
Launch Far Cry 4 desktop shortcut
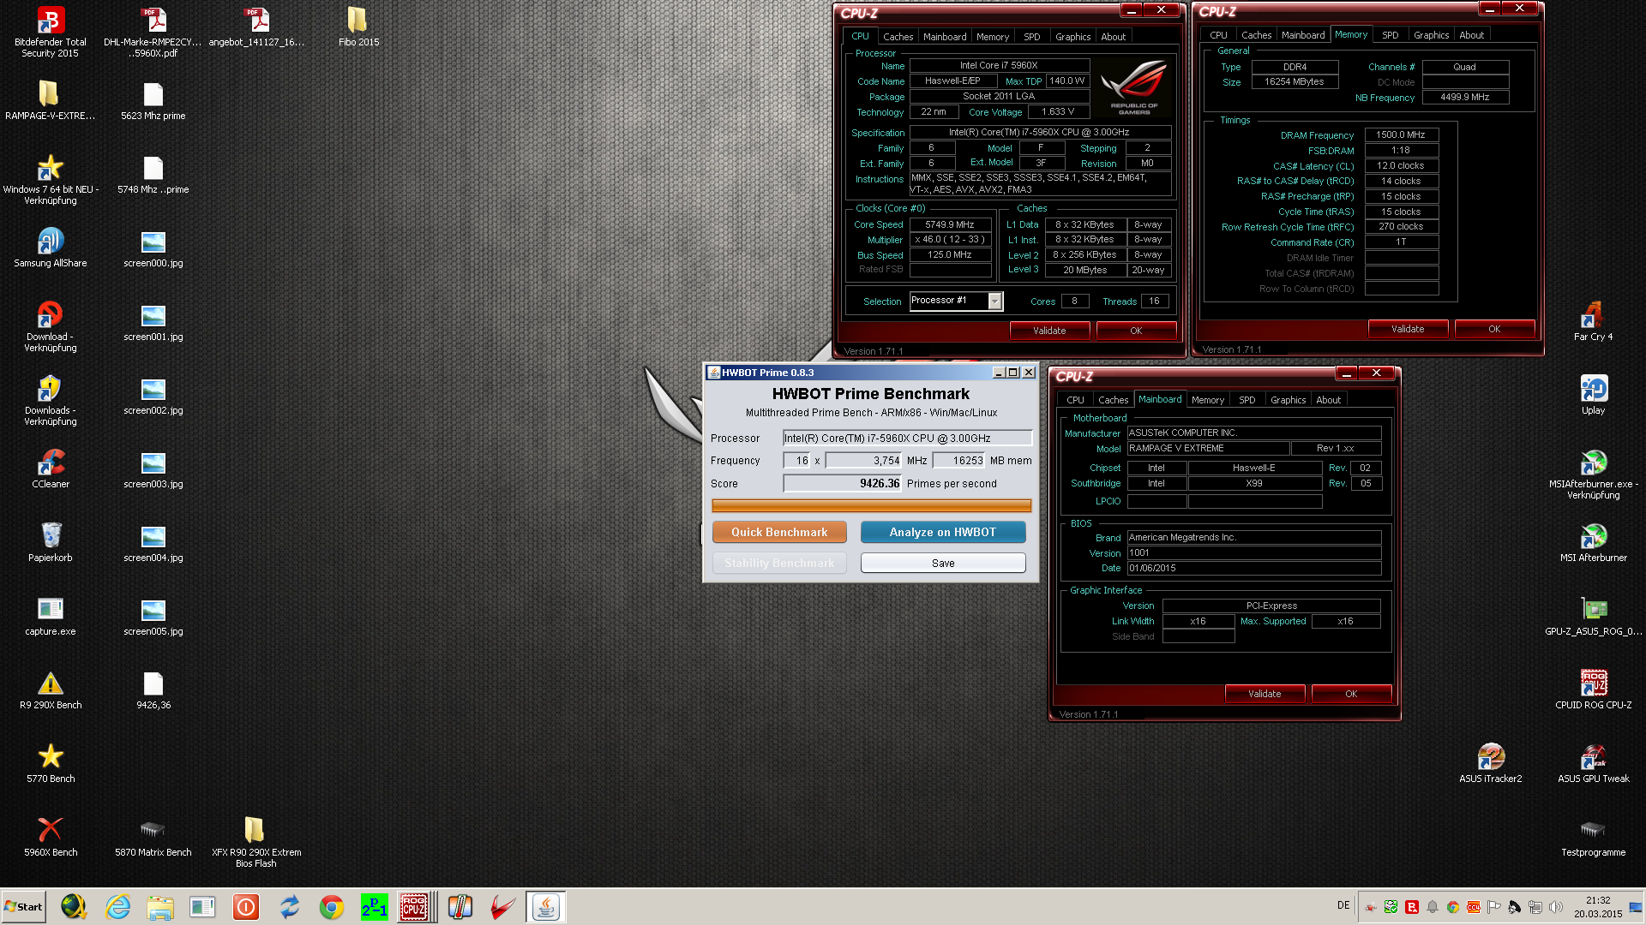(1593, 321)
